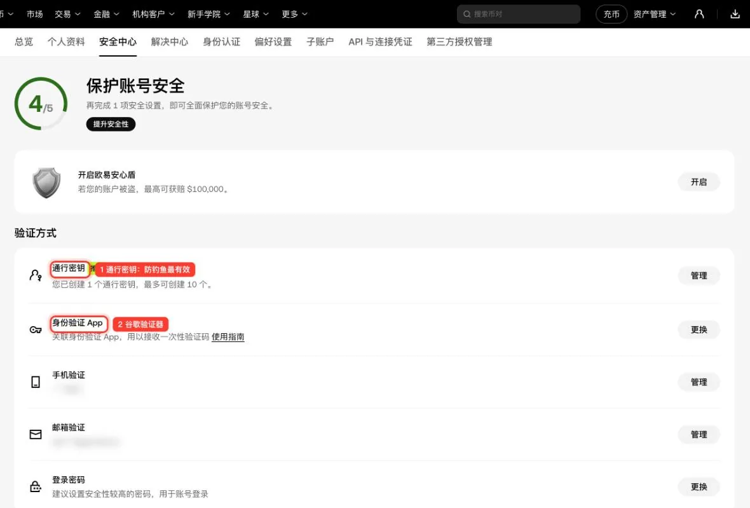Click the 验证方式 section heading
750x508 pixels.
click(36, 233)
